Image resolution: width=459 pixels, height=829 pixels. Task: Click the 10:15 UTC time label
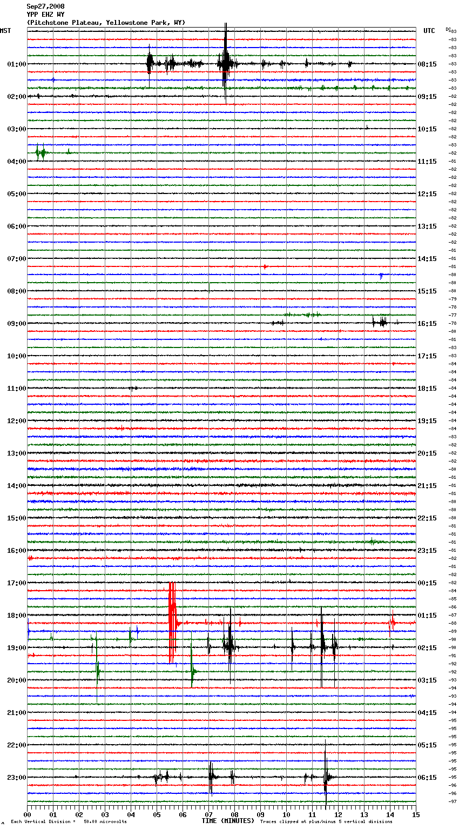pos(427,129)
